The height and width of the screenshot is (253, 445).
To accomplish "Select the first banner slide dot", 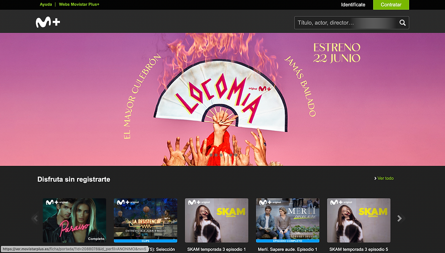I will [x=211, y=155].
